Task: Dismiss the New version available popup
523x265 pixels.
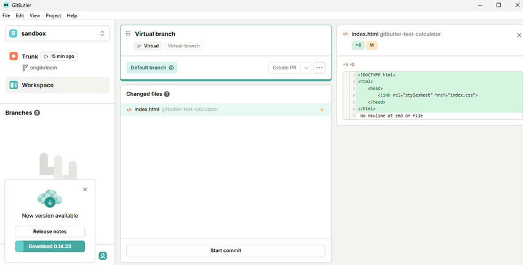Action: [x=85, y=189]
